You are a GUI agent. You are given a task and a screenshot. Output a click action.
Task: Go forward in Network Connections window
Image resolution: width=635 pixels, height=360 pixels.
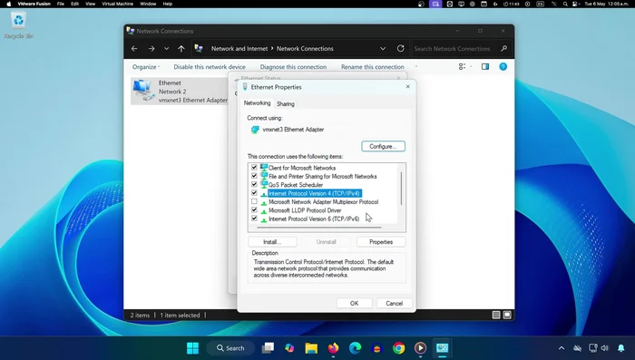coord(151,49)
